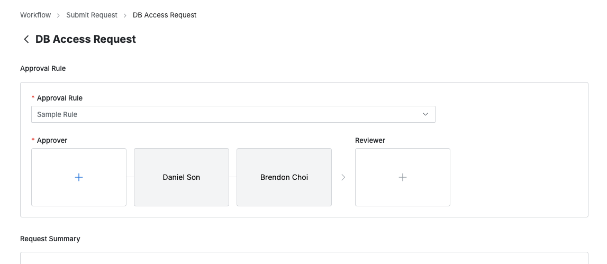Click the back arrow beside page title
The height and width of the screenshot is (264, 607).
(x=26, y=40)
